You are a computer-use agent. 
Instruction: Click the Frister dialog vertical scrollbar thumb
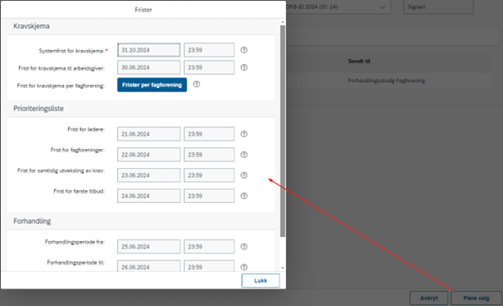coord(283,131)
